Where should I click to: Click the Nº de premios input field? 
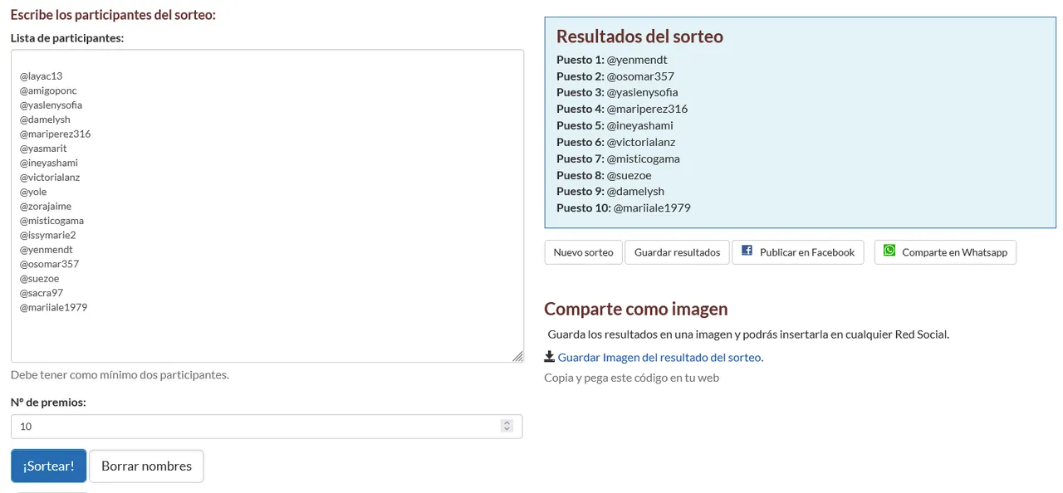pyautogui.click(x=267, y=426)
